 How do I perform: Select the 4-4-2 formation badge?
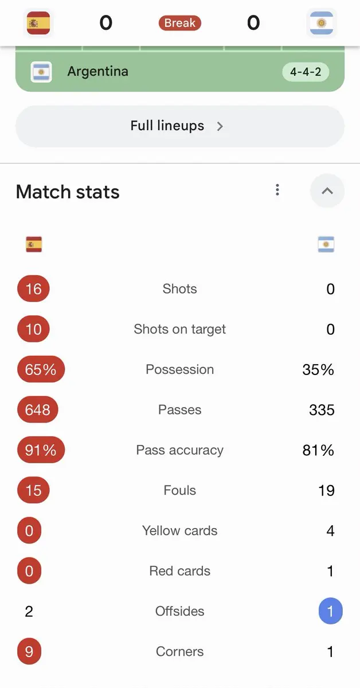(x=306, y=72)
